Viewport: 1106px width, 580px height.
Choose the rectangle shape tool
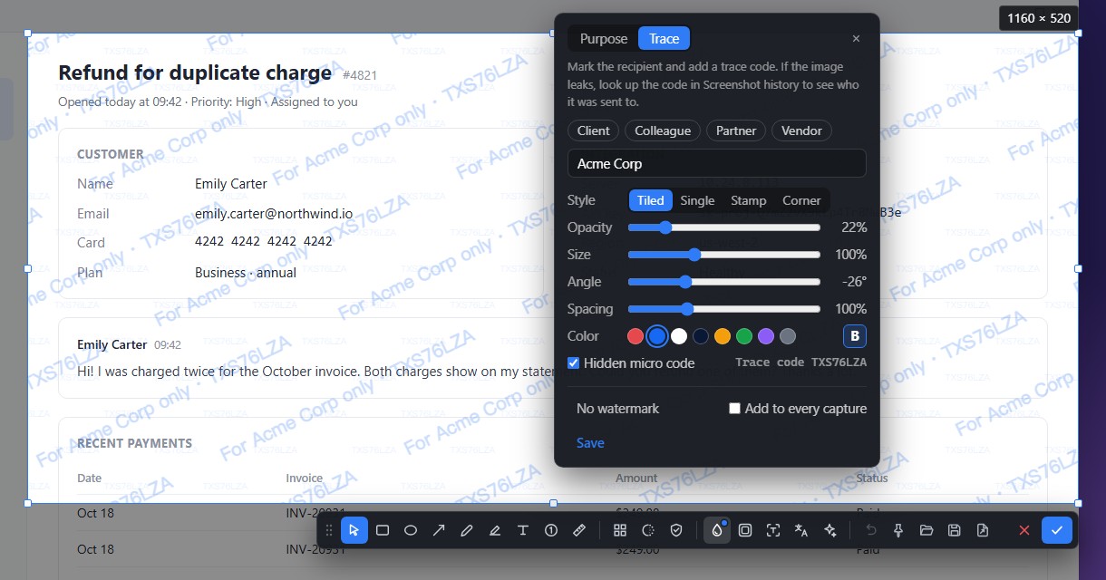point(383,530)
